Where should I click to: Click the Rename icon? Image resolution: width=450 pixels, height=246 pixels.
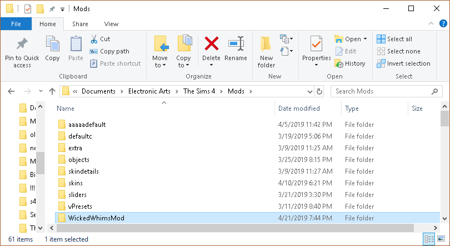236,43
